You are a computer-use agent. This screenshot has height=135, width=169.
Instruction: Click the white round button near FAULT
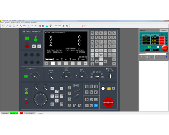coord(103,88)
